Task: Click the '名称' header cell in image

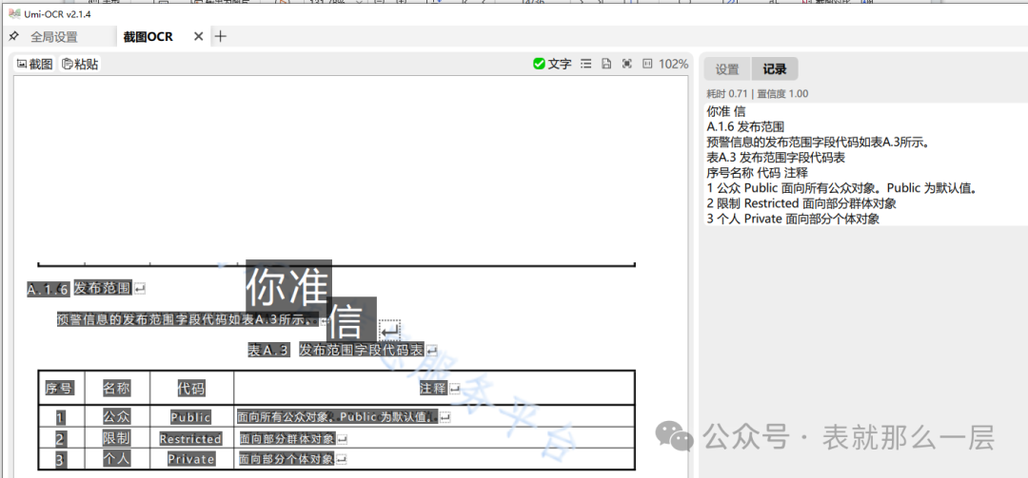Action: [117, 389]
